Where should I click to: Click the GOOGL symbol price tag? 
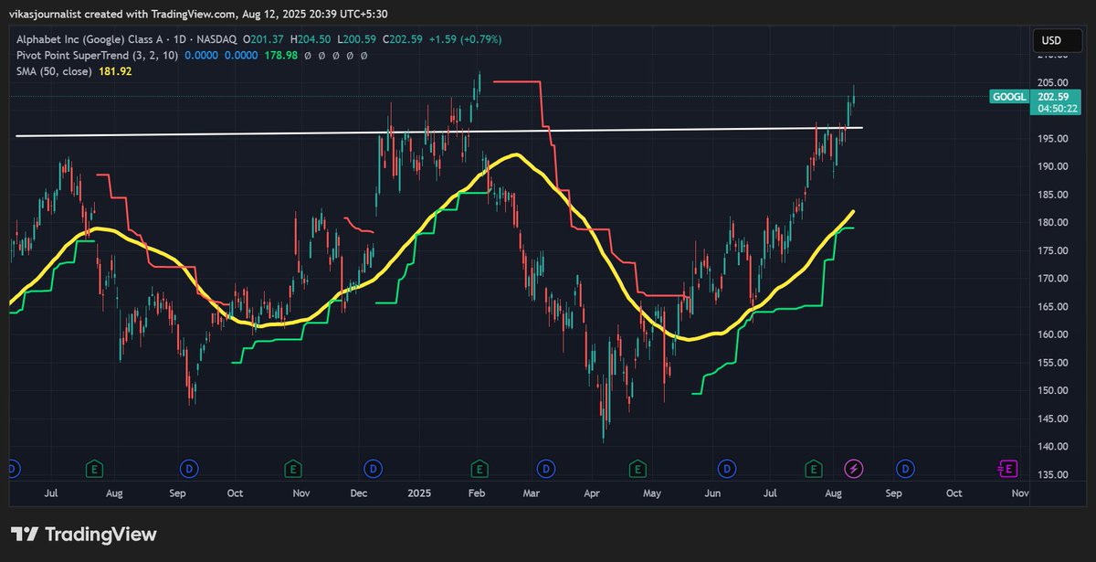coord(1007,96)
